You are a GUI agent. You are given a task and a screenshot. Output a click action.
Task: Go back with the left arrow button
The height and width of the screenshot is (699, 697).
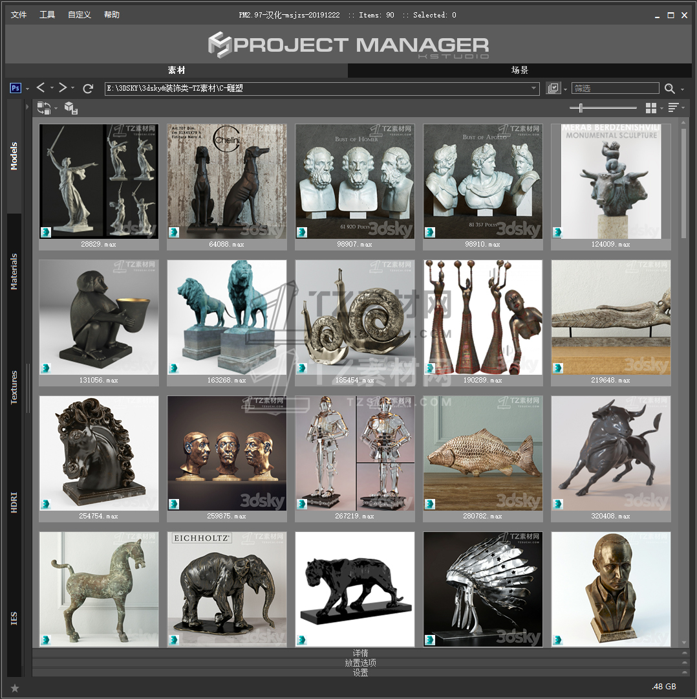point(41,88)
